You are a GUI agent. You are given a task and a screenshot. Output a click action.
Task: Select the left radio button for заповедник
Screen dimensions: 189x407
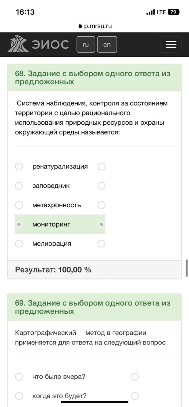click(x=19, y=186)
